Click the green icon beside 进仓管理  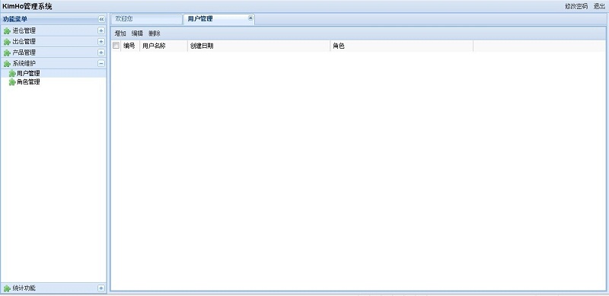coord(7,31)
